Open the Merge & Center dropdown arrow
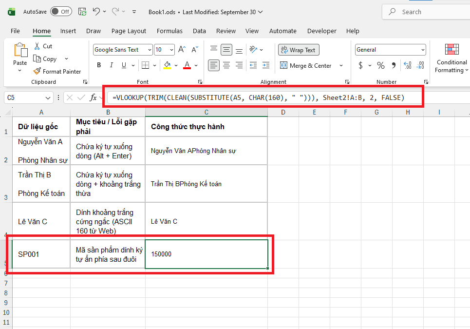470x329 pixels. [x=341, y=65]
